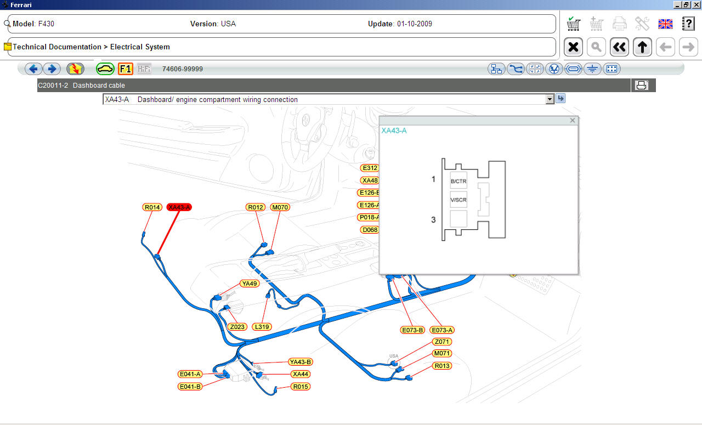Click the Update 01-10-2009 text

[x=400, y=24]
